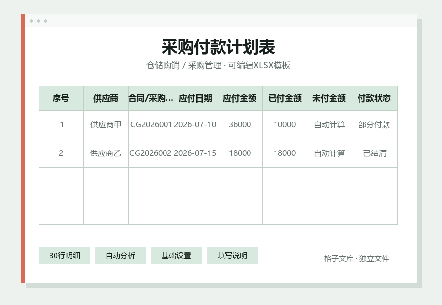Image resolution: width=442 pixels, height=305 pixels.
Task: Click the 格子文库 · 独立文件 footer text
Action: (x=357, y=259)
